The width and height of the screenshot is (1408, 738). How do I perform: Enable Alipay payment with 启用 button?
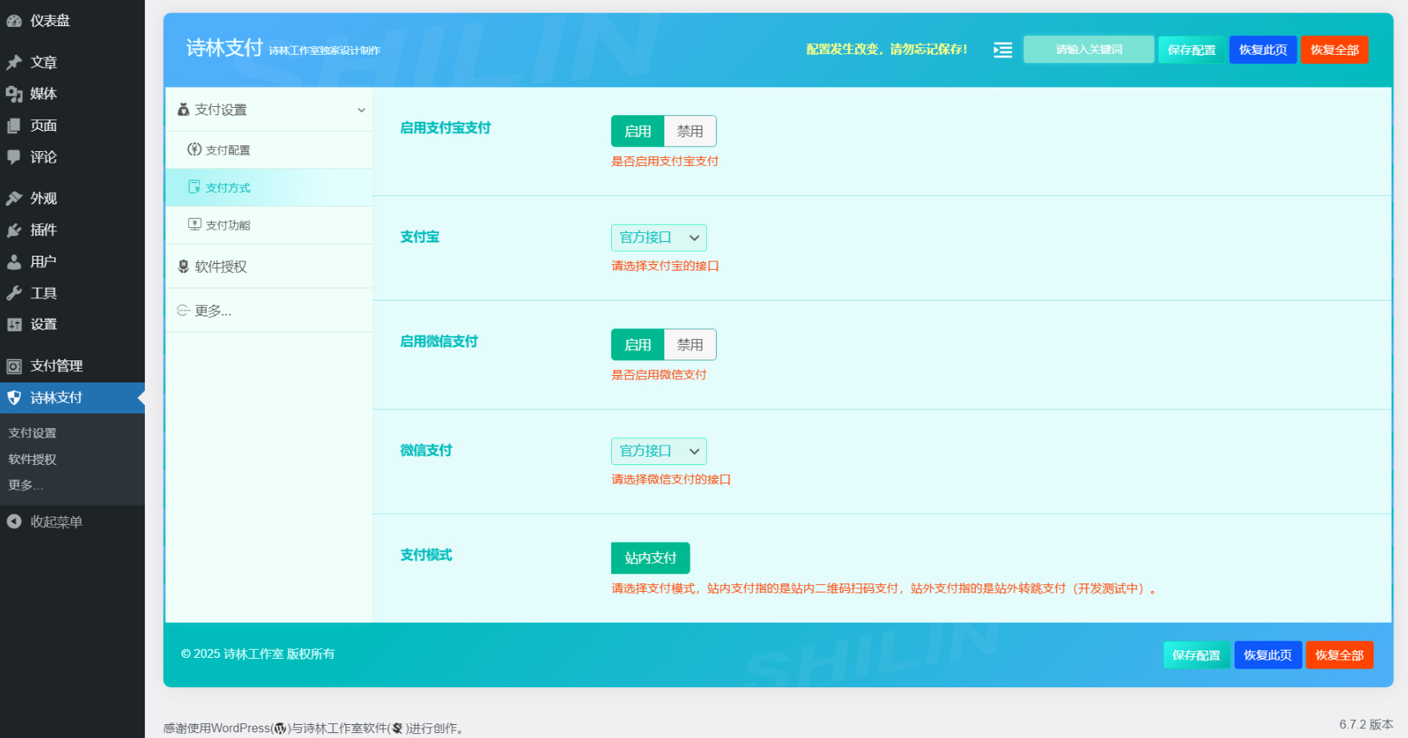tap(638, 132)
